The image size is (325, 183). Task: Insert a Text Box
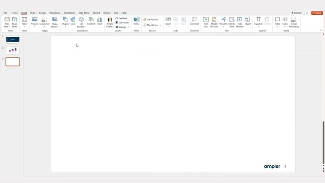206,22
